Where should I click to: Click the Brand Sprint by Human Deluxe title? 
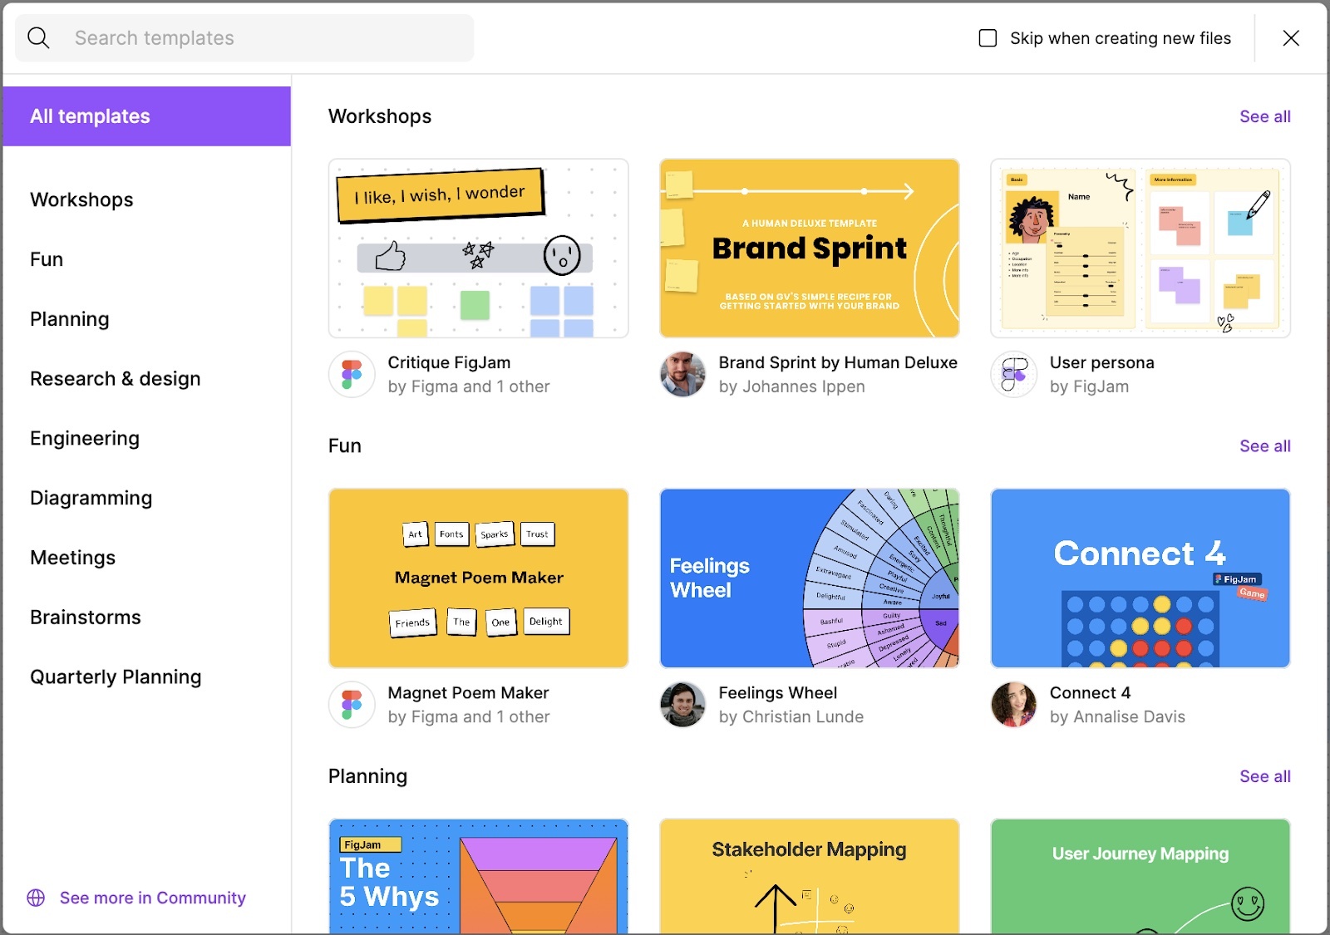click(x=838, y=362)
